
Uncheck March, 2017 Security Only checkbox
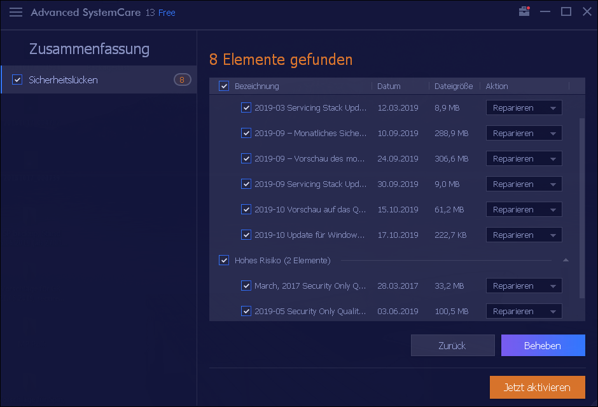(246, 286)
